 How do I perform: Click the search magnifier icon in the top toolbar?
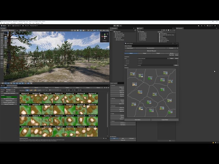[x=205, y=26]
